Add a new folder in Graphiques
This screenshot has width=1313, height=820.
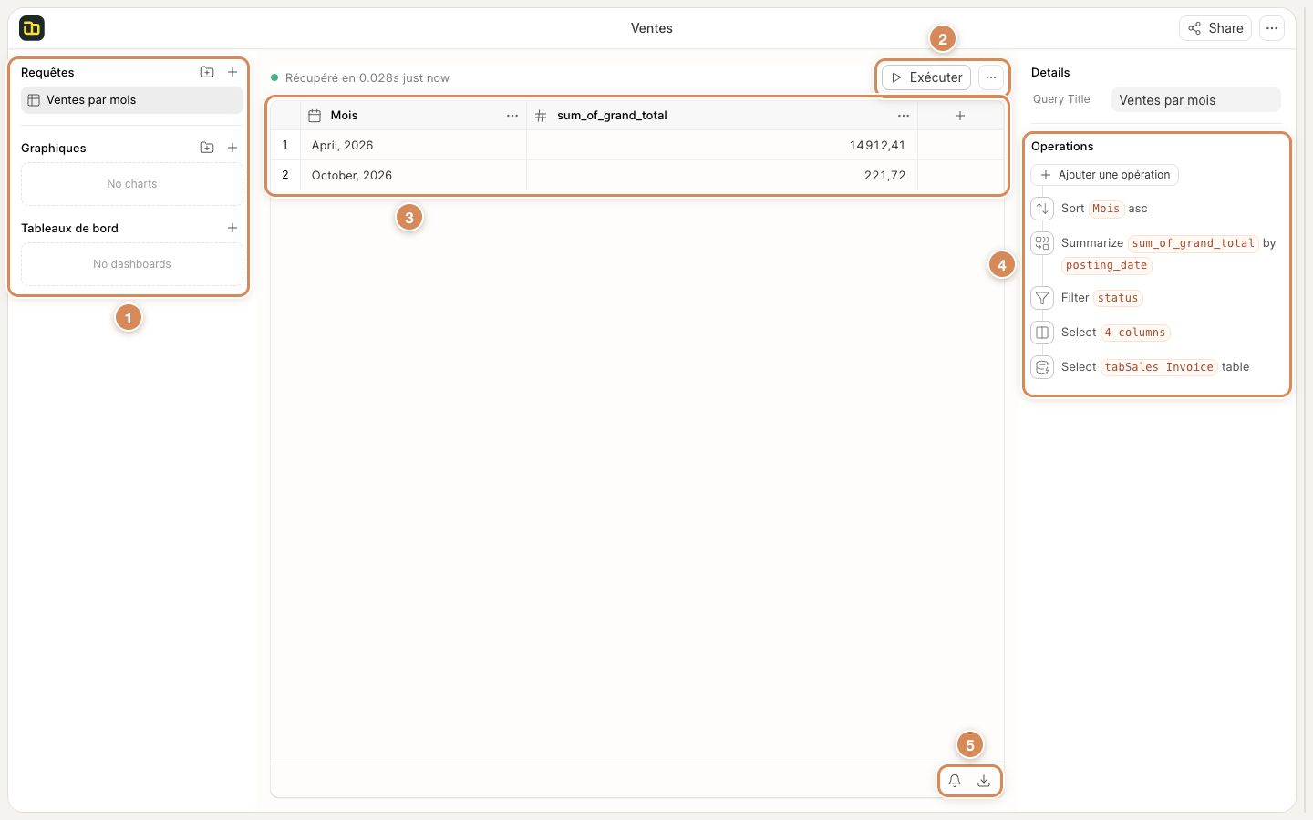[x=207, y=148]
